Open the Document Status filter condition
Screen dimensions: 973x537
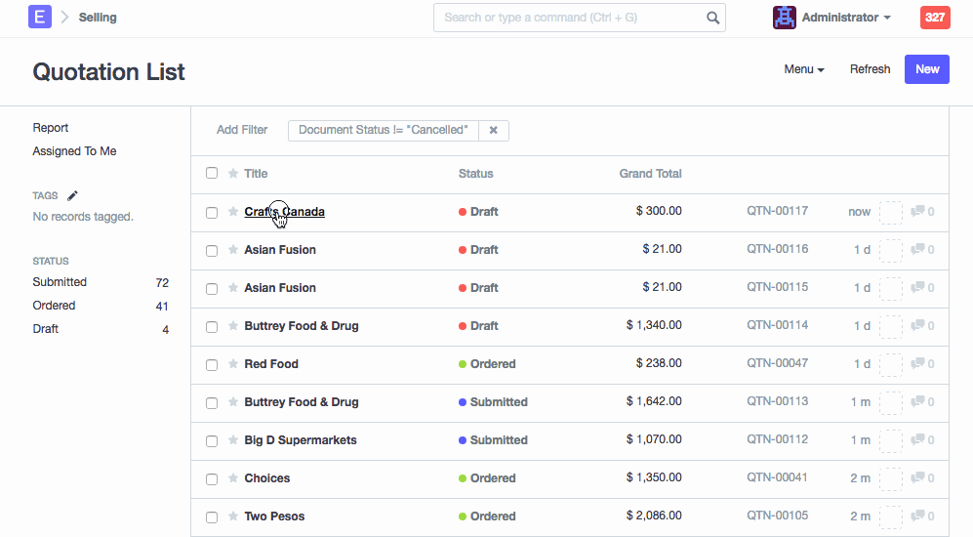(x=383, y=130)
